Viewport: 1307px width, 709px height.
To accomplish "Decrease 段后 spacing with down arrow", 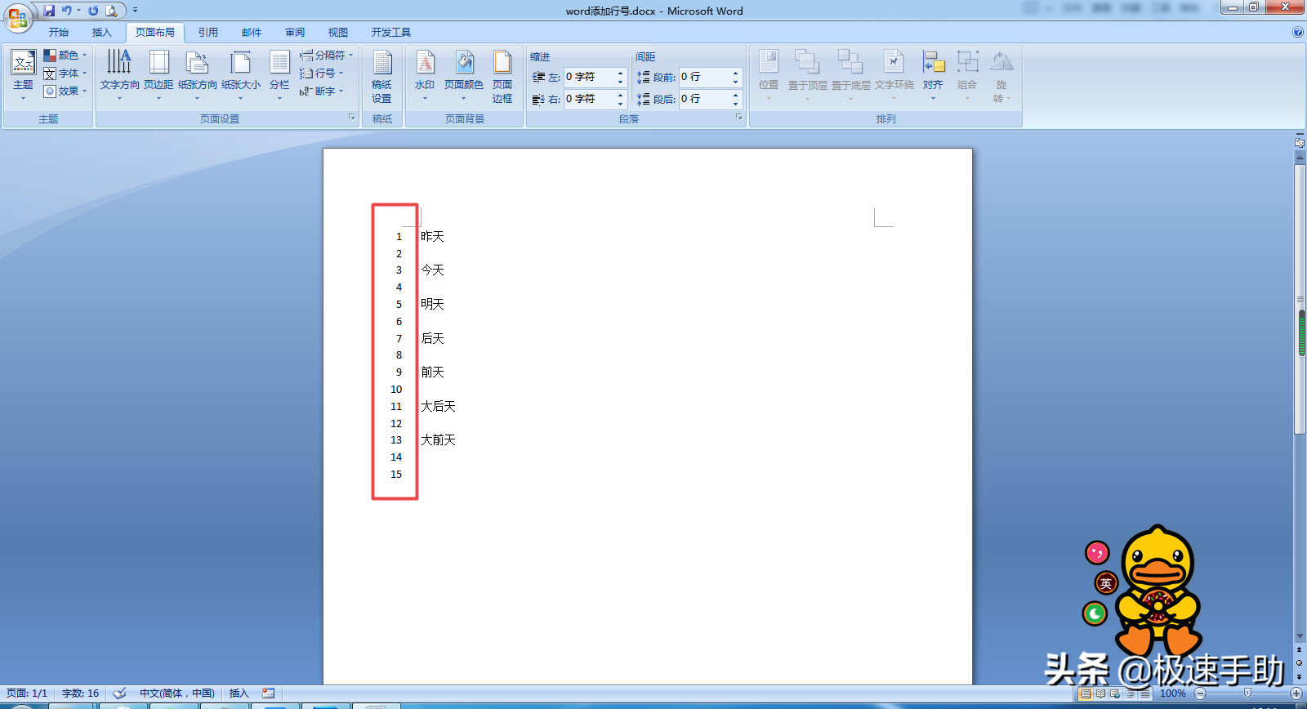I will [x=736, y=104].
